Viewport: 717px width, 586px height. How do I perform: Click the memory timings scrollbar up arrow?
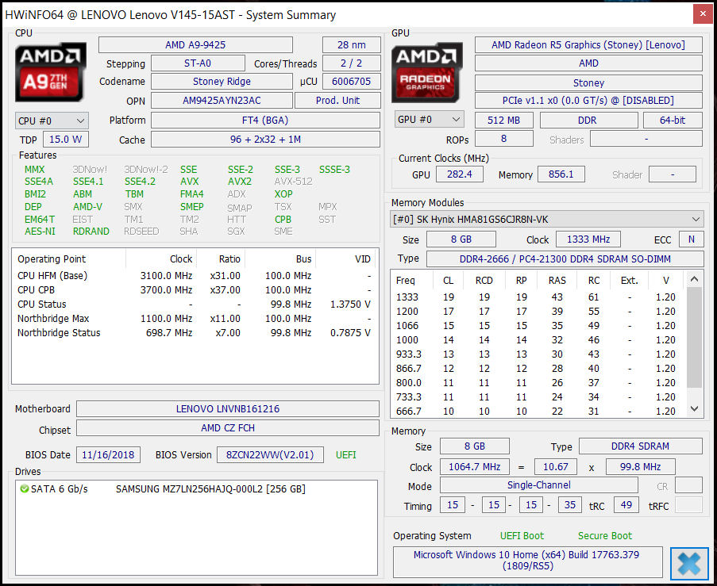694,279
